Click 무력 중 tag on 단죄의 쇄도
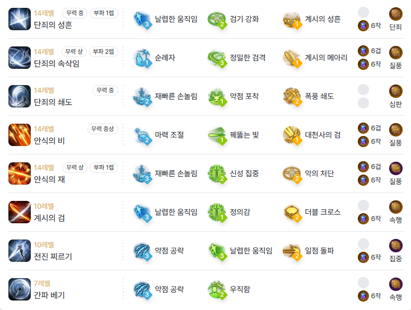This screenshot has height=310, width=411. [x=105, y=91]
